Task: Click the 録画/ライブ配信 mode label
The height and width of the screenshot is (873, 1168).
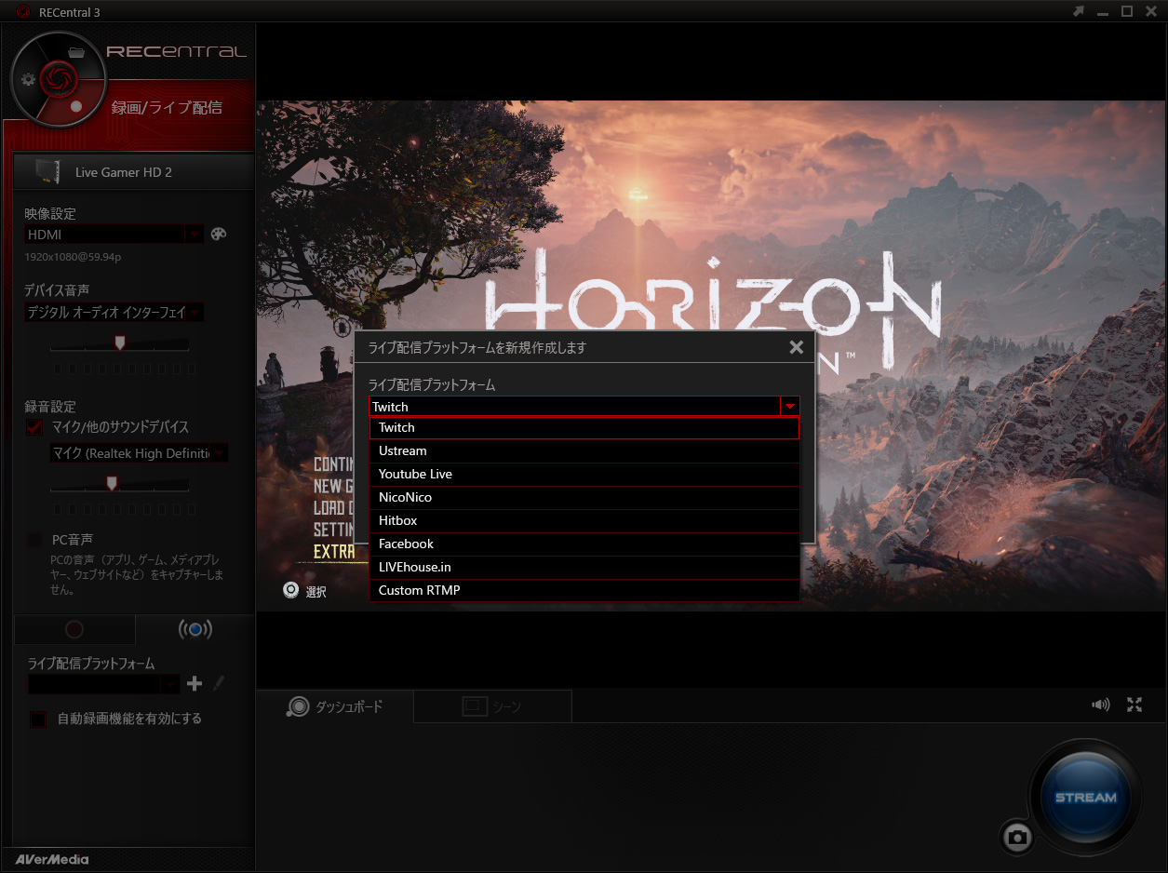Action: (x=168, y=108)
